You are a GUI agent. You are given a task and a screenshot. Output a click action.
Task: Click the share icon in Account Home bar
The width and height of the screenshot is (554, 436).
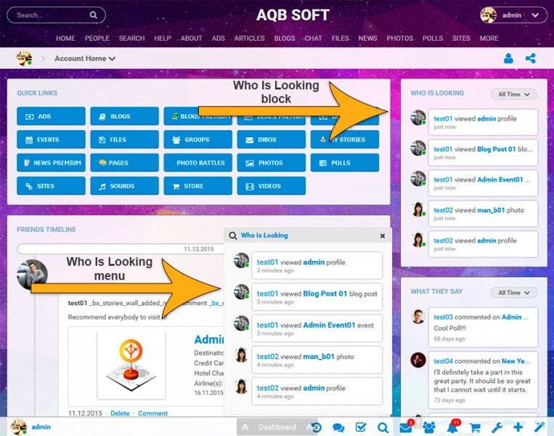pos(530,58)
